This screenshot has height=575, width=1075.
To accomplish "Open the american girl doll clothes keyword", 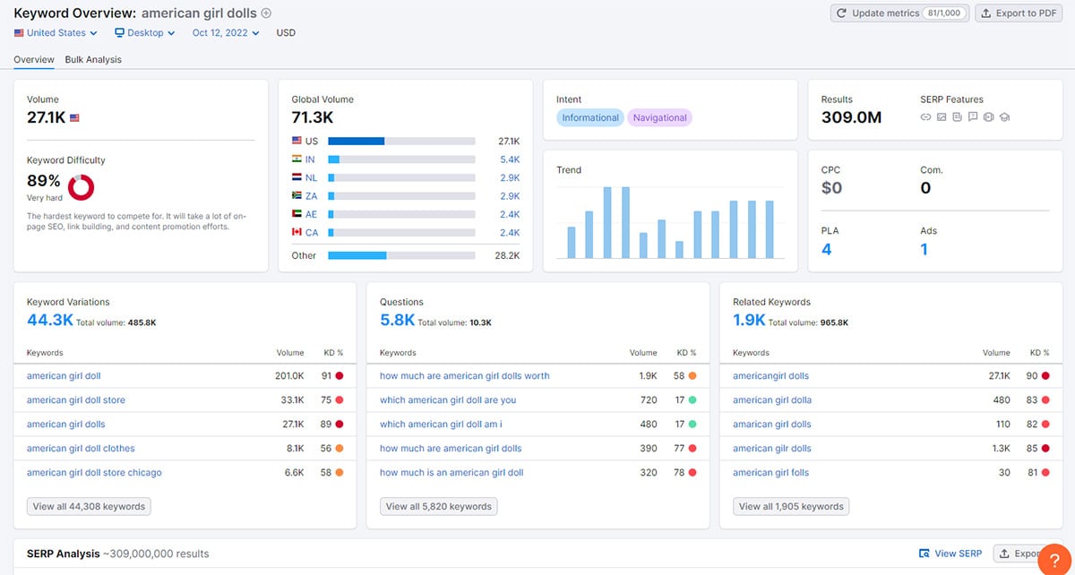I will point(81,449).
